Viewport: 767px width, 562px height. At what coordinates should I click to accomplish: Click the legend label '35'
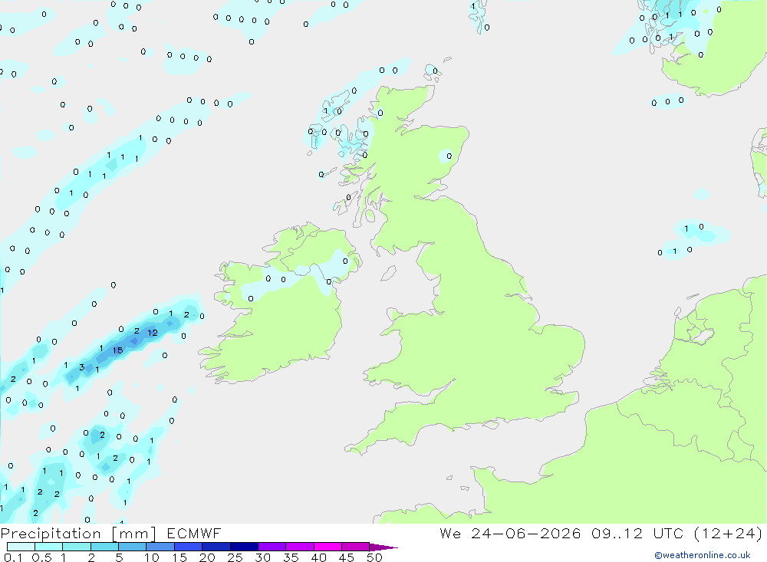click(x=291, y=557)
